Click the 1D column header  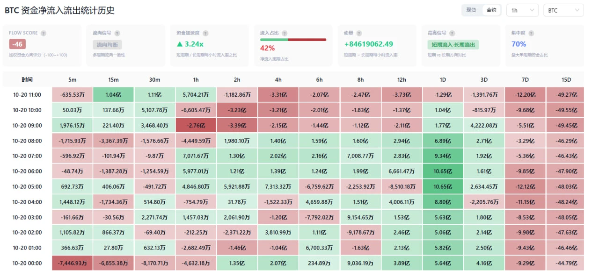pos(443,79)
